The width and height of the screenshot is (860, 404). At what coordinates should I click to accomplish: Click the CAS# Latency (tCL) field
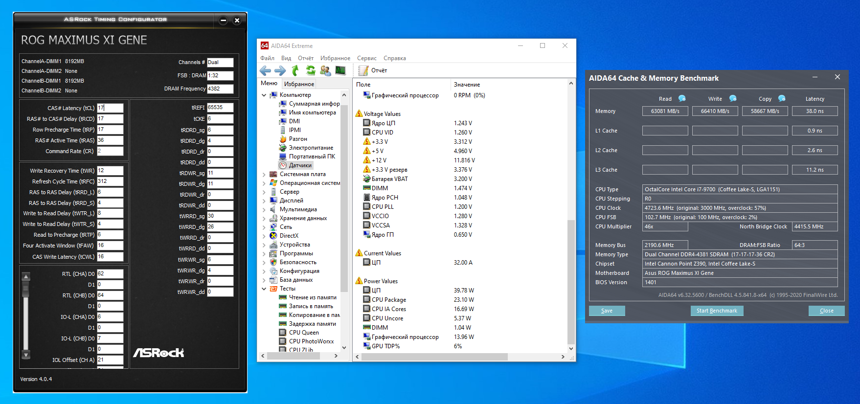point(110,108)
